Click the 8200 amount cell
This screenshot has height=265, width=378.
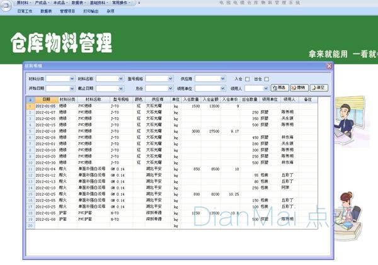coord(210,194)
